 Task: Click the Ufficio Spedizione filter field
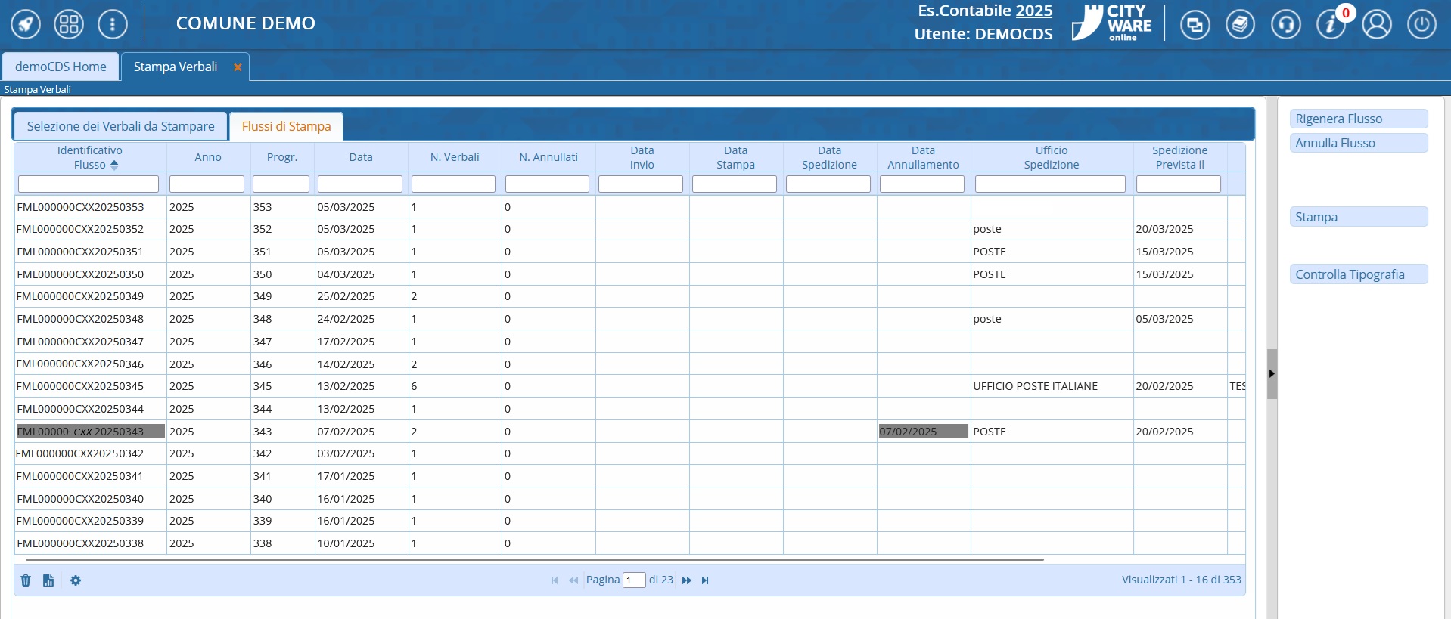1050,184
